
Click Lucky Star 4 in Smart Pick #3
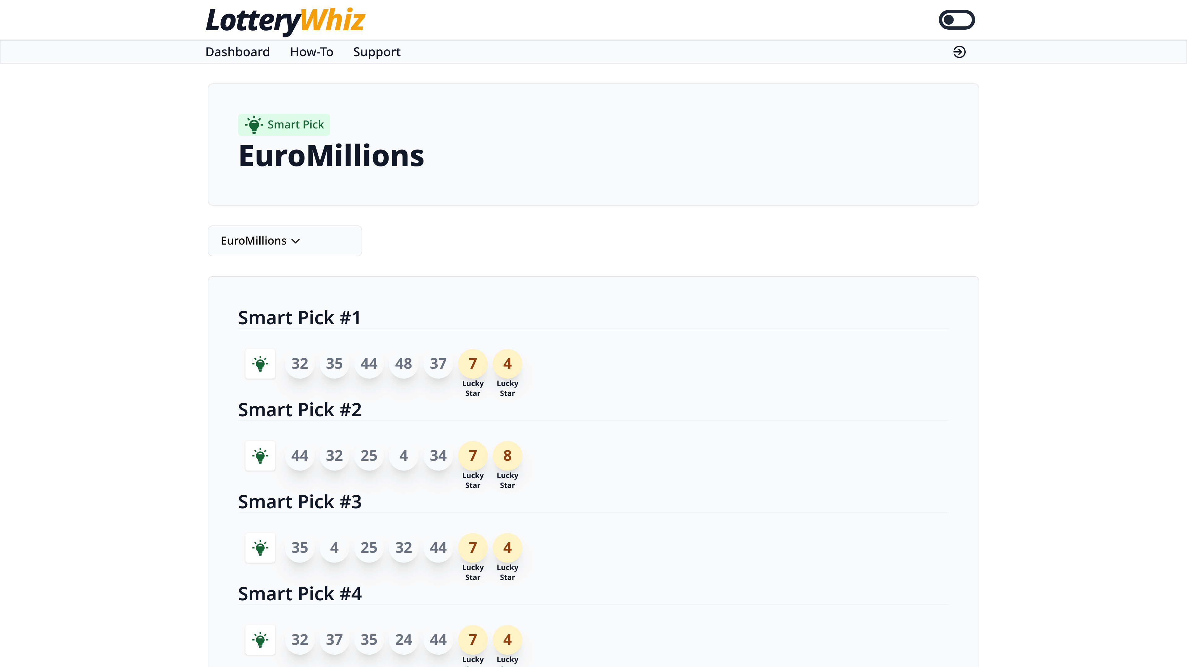(x=507, y=548)
